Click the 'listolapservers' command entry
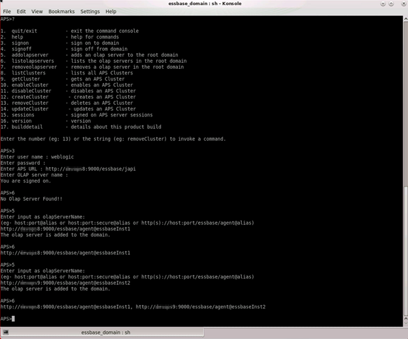Viewport: 408px width, 339px height. pos(33,61)
